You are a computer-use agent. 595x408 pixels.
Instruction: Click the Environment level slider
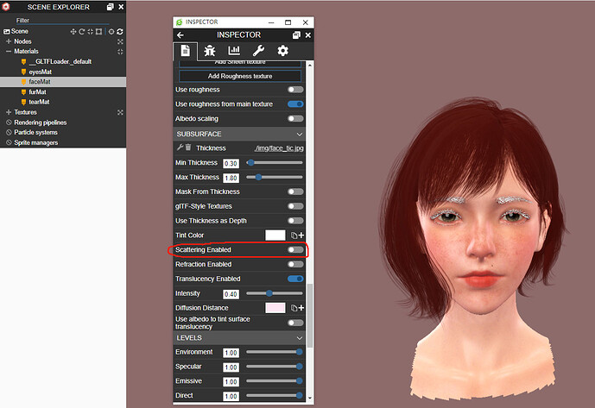[x=275, y=352]
